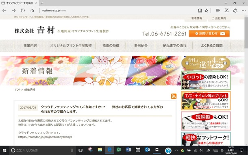Click the お問い合わせ orange button
Viewport: 248px width, 155px height.
pos(209,34)
